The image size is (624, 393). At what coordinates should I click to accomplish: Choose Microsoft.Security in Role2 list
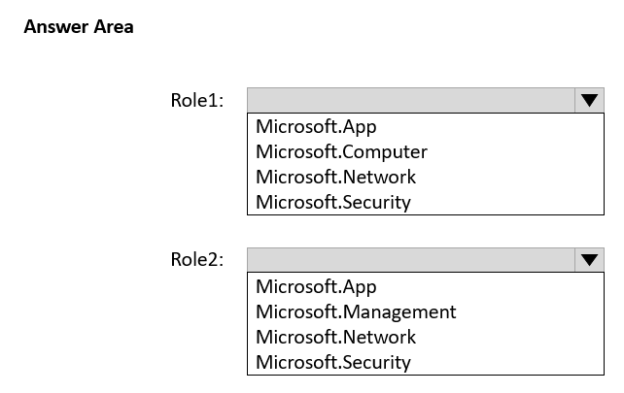click(333, 362)
